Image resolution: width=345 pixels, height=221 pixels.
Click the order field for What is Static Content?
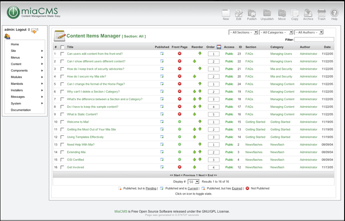[x=213, y=114]
